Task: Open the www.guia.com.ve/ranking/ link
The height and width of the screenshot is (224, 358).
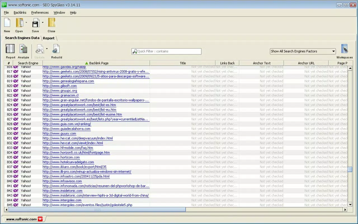Action: tap(67, 124)
